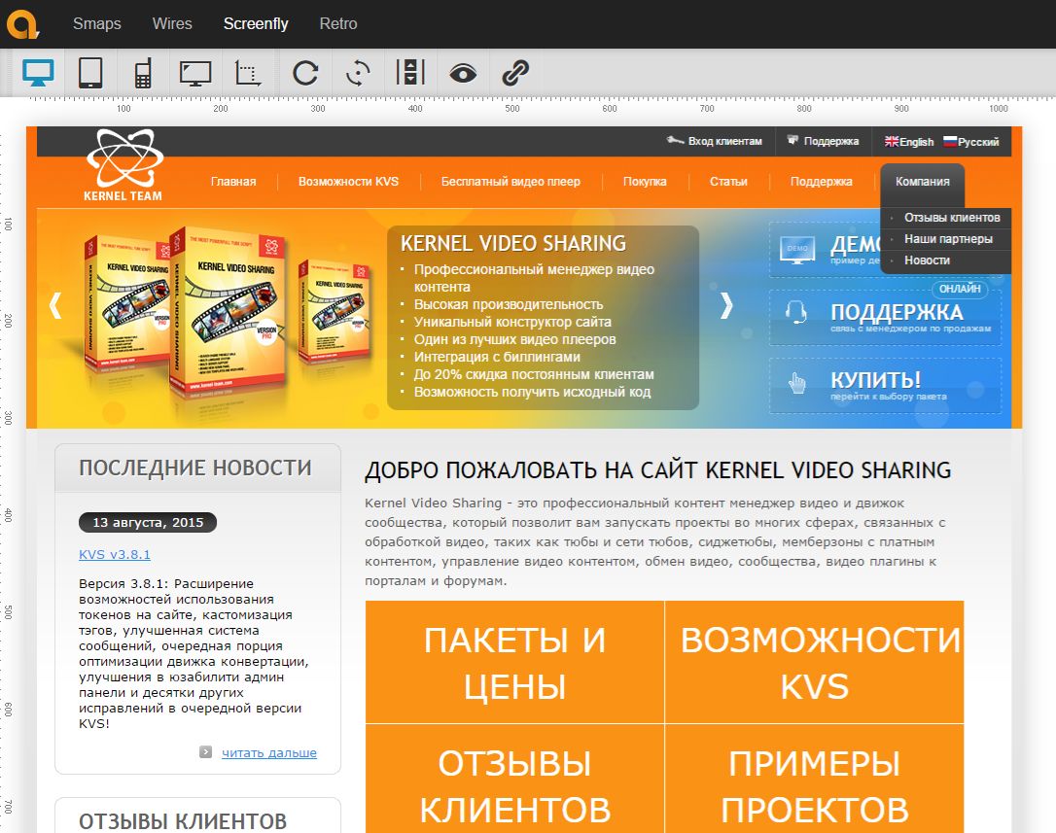Click the ДОБРО ПОЖАЛОВАТЬ page heading

tap(658, 470)
